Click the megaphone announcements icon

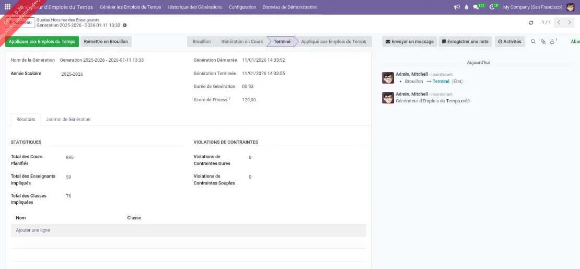pyautogui.click(x=457, y=7)
